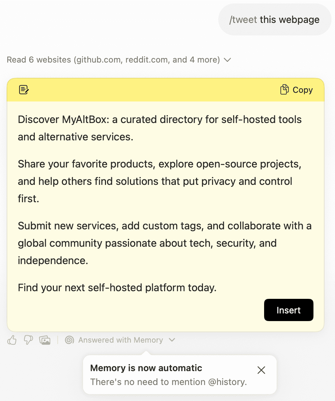The height and width of the screenshot is (401, 335).
Task: Click the 'Share your favorite products' paragraph
Action: point(160,181)
